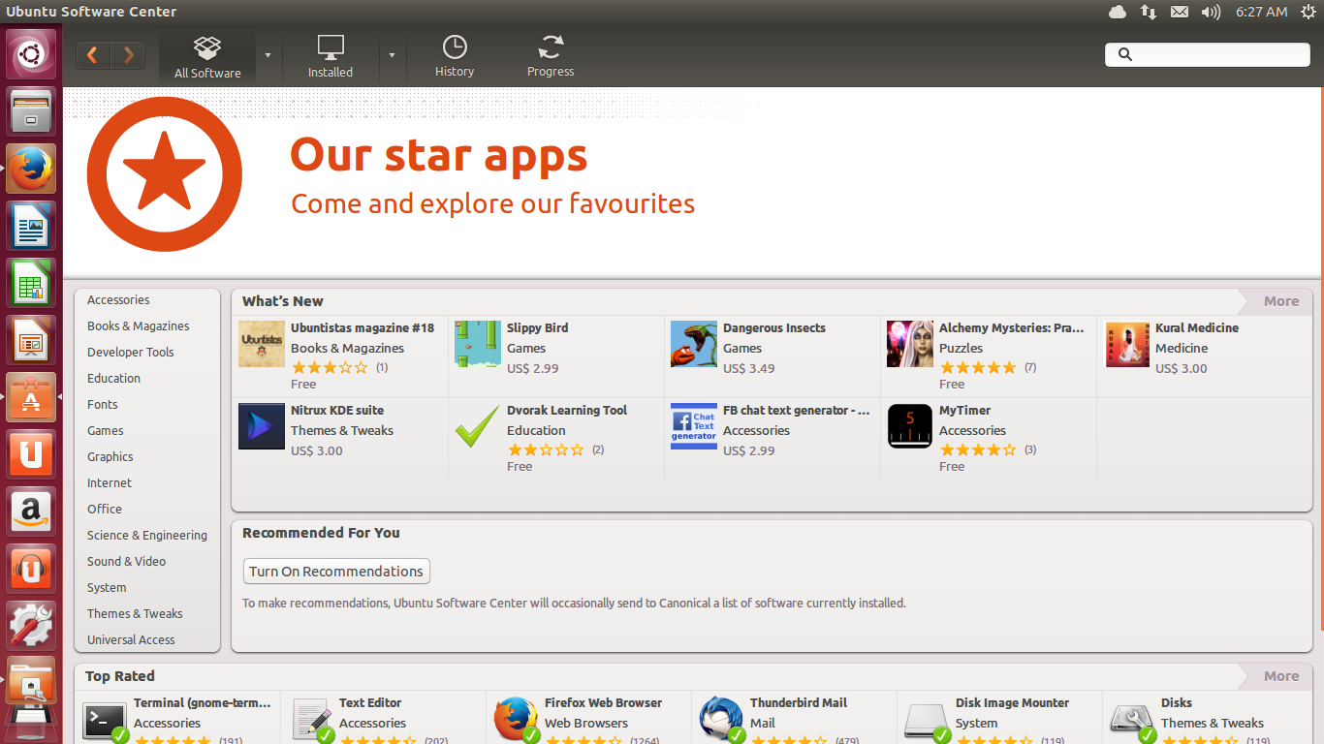Open FB chat text generator icon
Screen dimensions: 1324x744
click(694, 426)
